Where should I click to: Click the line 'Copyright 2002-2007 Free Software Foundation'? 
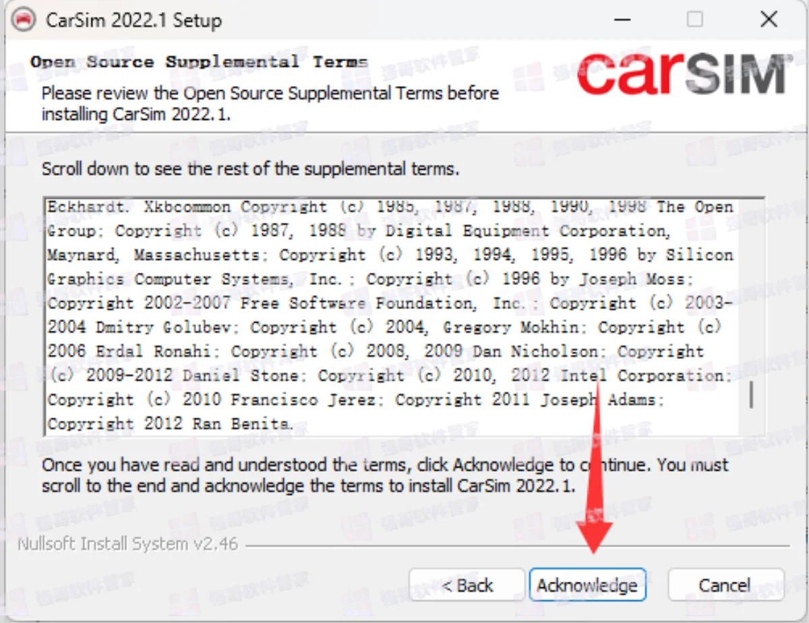(x=390, y=303)
